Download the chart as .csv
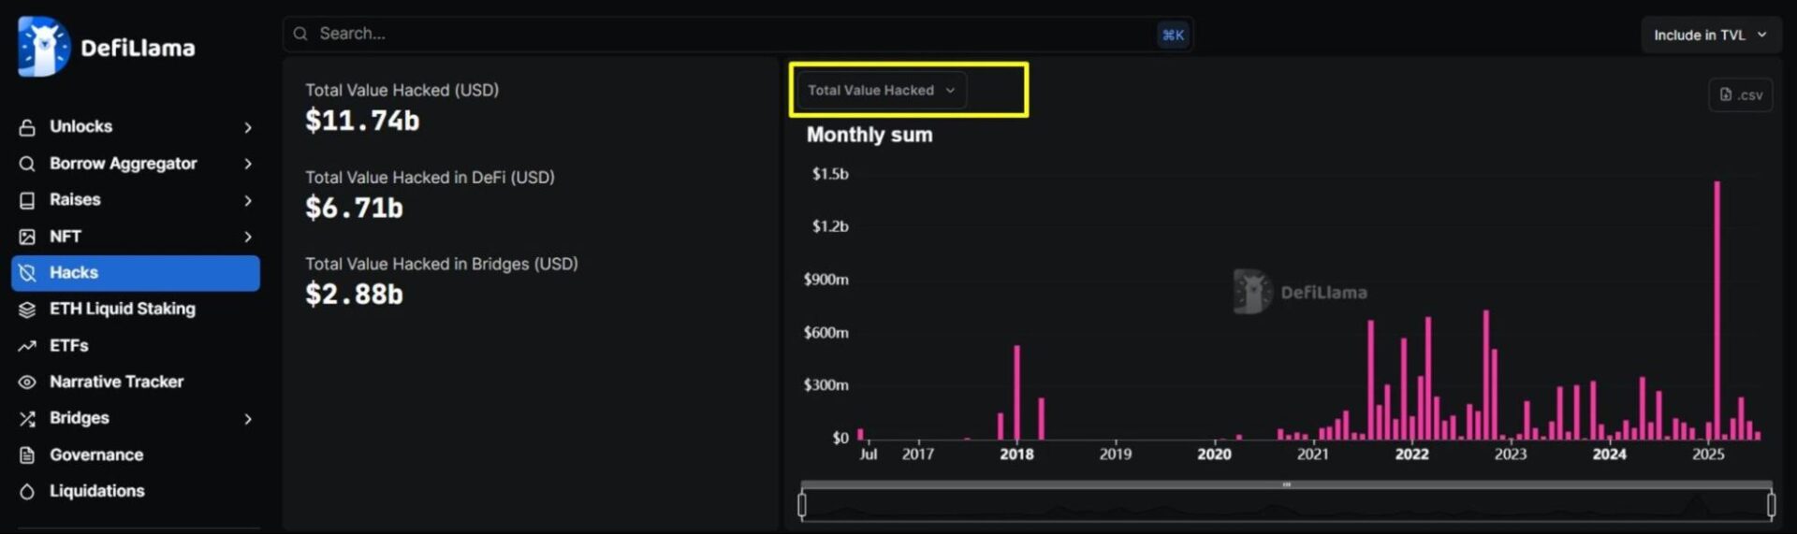This screenshot has width=1797, height=534. point(1740,94)
